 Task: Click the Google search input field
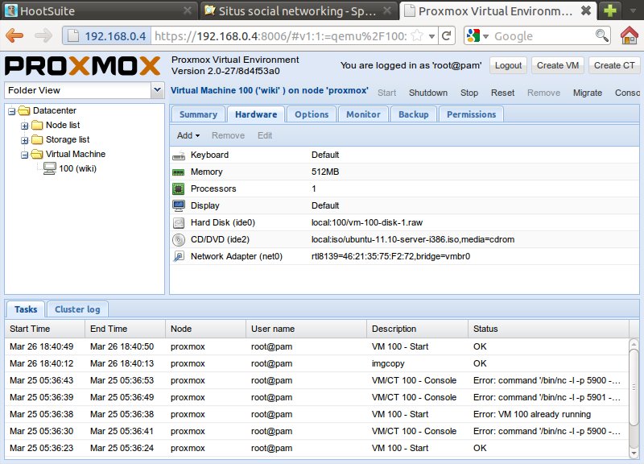coord(543,36)
